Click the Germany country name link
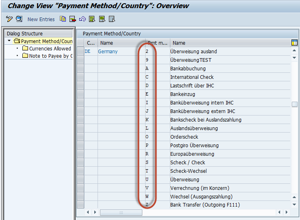300x220 pixels. click(108, 52)
